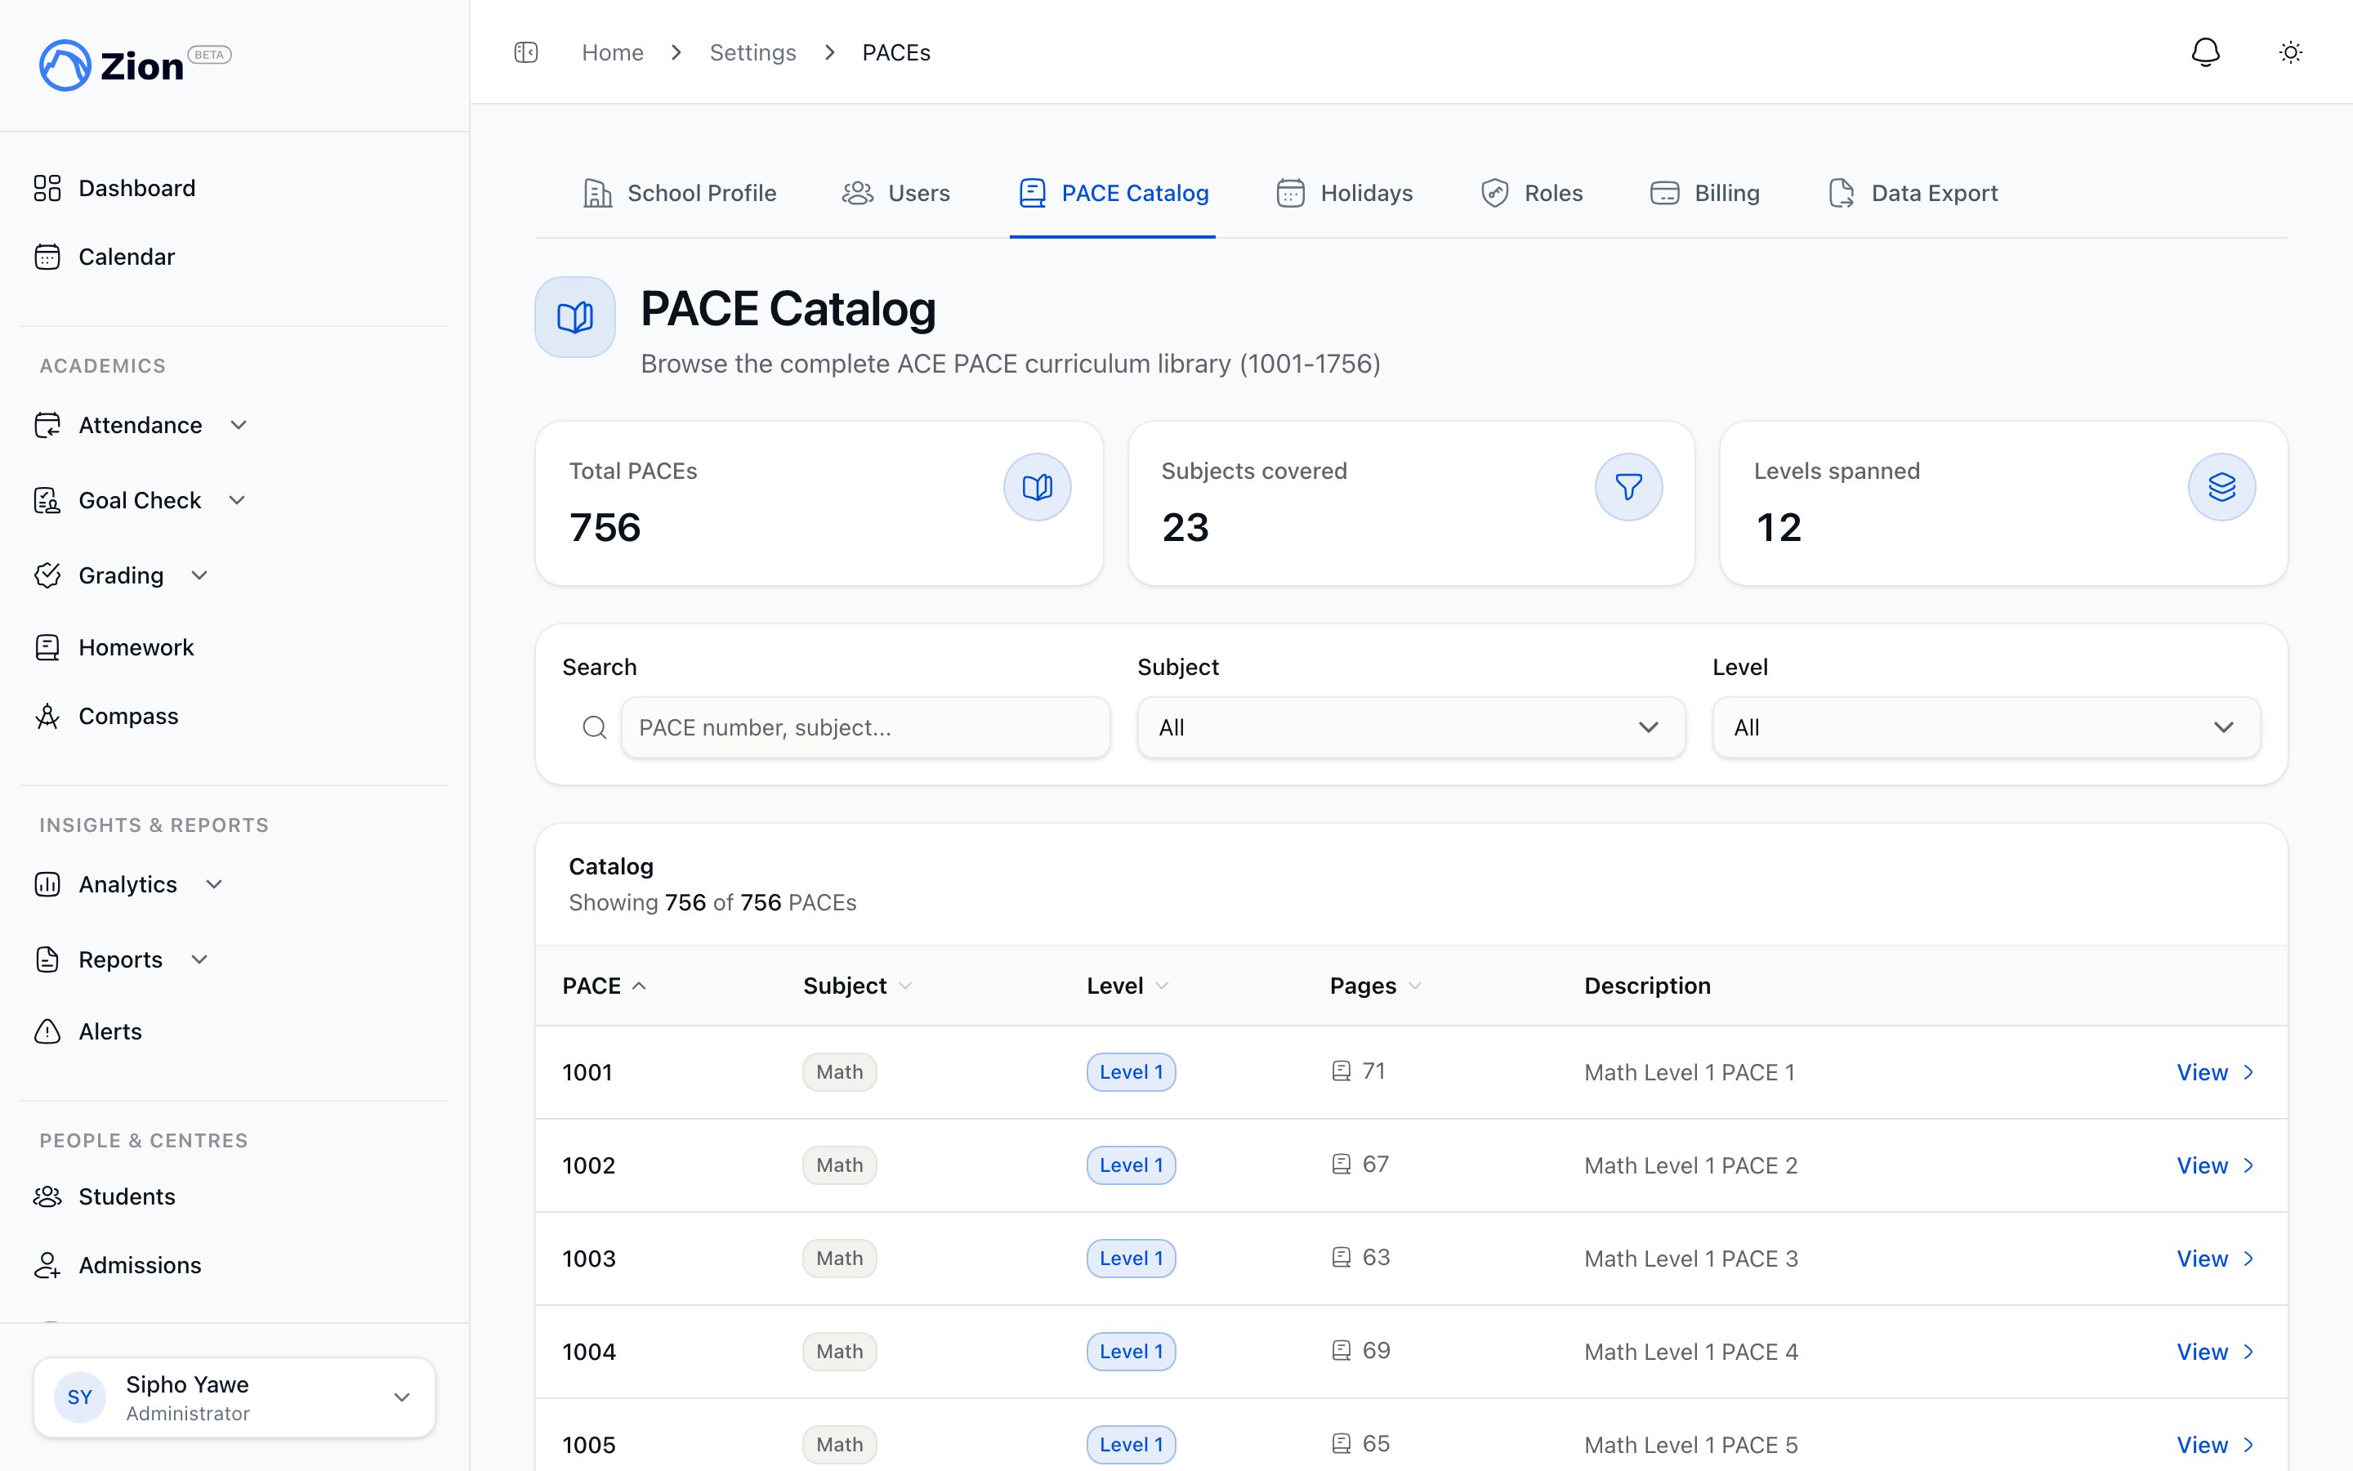
Task: Expand the Attendance chevron
Action: pyautogui.click(x=239, y=425)
